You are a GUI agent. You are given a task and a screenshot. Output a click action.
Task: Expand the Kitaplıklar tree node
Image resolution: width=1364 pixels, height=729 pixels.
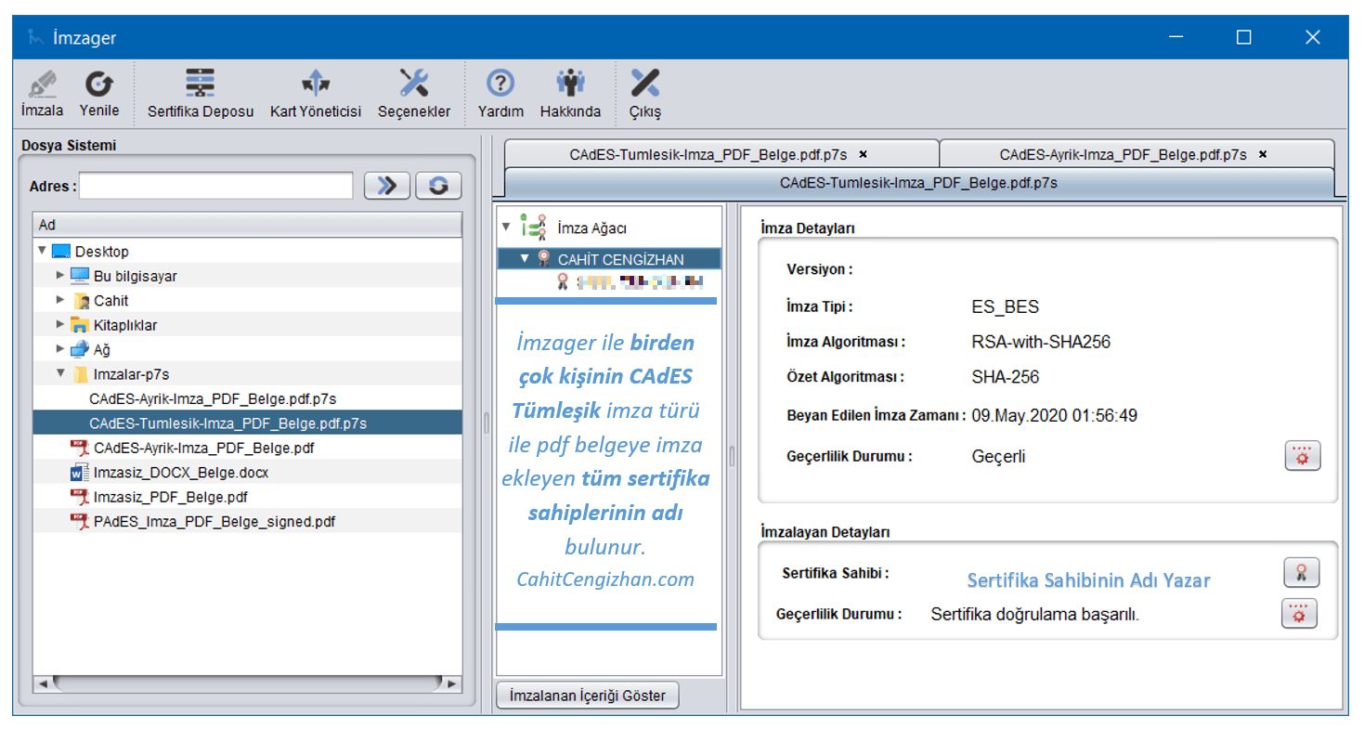click(x=60, y=325)
